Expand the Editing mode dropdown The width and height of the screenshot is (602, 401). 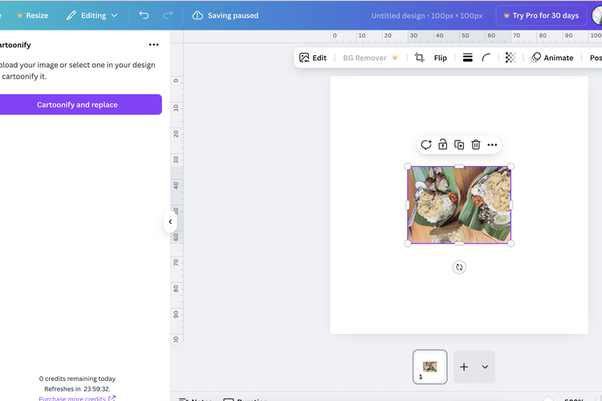coord(92,16)
